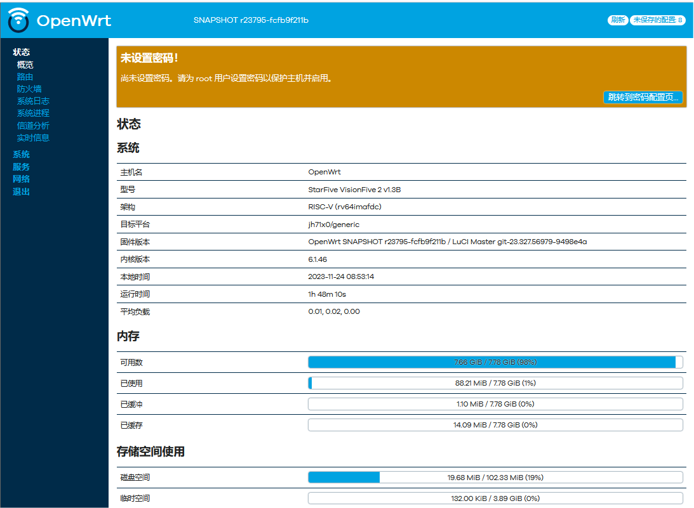Open the 未保存的配置 unsaved changes badge

658,20
